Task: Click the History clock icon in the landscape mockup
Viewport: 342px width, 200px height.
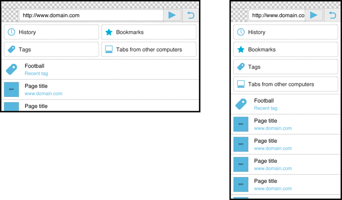Action: click(12, 32)
